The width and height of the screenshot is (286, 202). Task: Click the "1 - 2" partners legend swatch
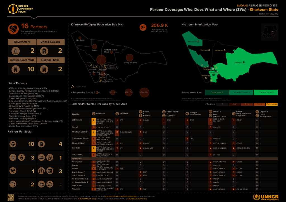[x=235, y=104]
